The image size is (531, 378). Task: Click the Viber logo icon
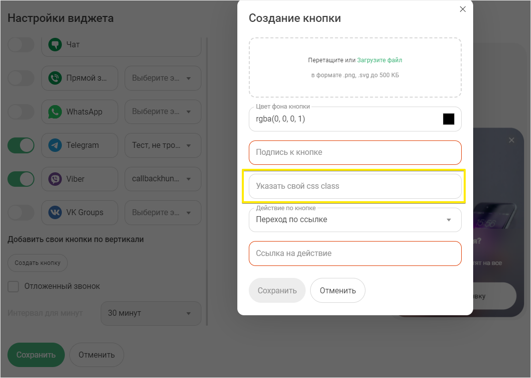(x=55, y=179)
